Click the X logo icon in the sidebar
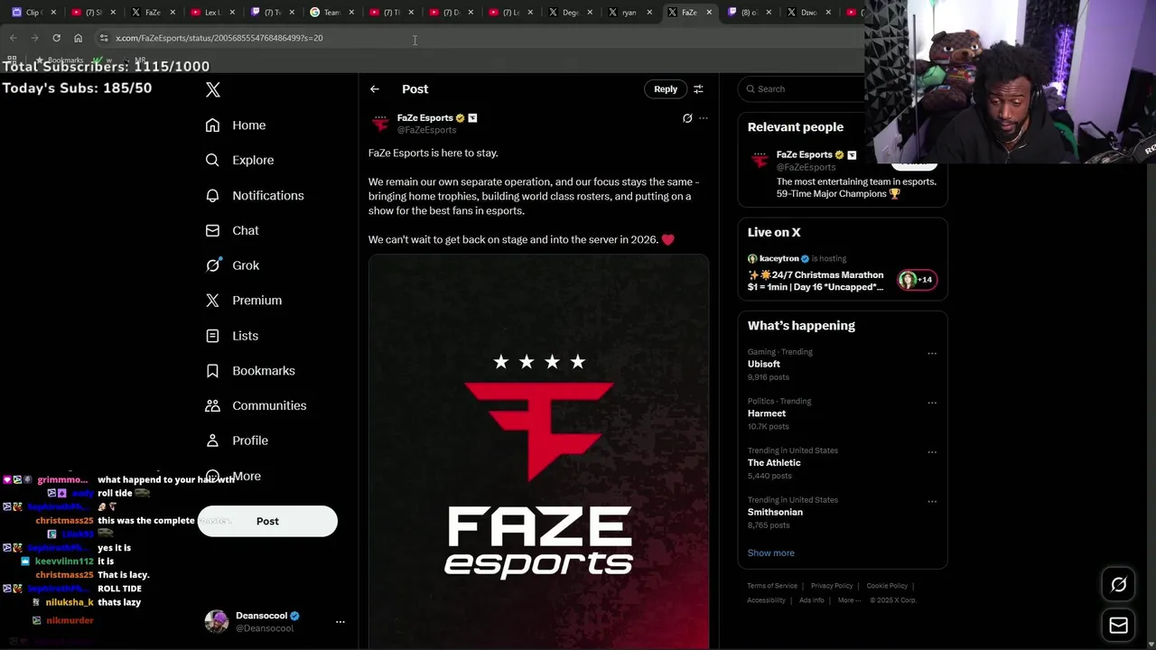Viewport: 1156px width, 650px height. [x=213, y=89]
